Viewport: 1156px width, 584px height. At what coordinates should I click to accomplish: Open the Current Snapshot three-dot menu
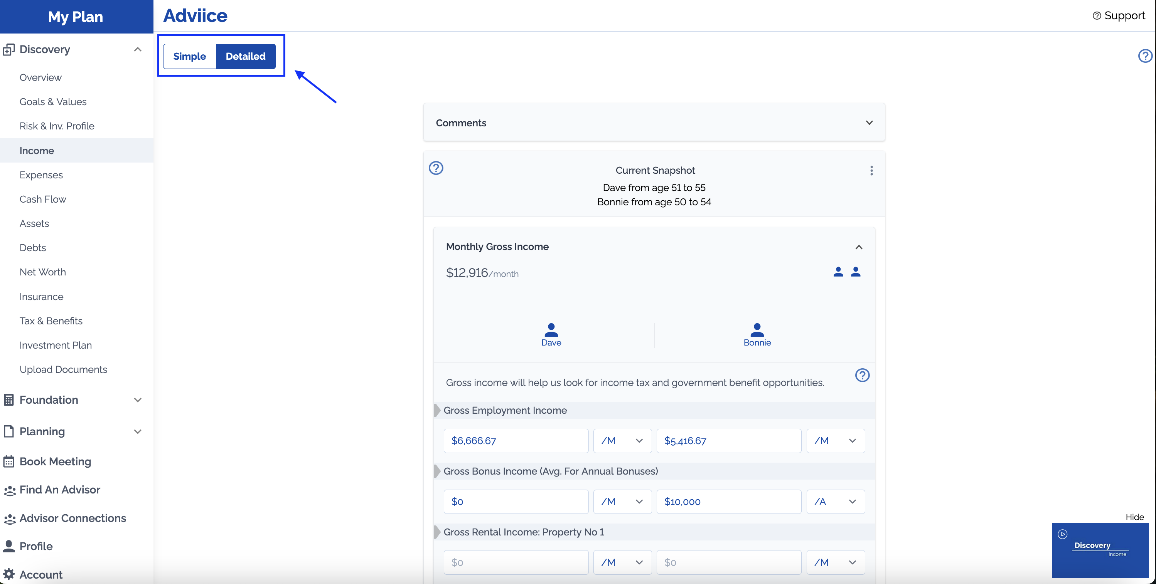pyautogui.click(x=871, y=170)
